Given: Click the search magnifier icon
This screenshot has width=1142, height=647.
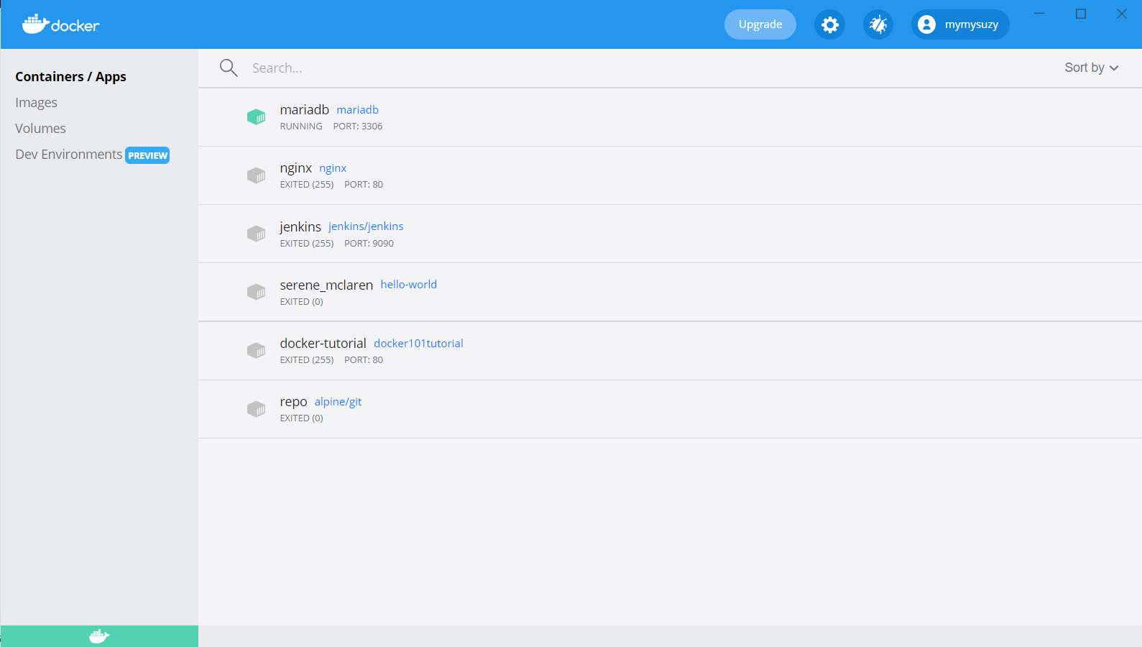Looking at the screenshot, I should coord(229,68).
